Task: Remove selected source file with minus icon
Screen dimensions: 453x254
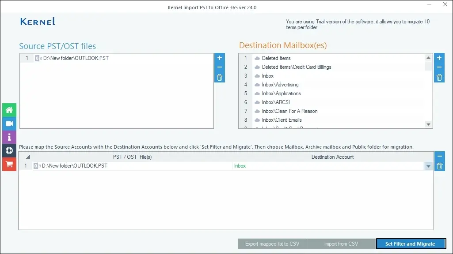Action: (x=220, y=67)
